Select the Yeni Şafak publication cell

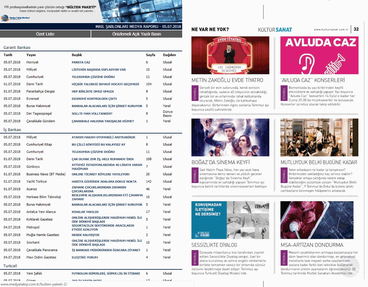pos(34,273)
